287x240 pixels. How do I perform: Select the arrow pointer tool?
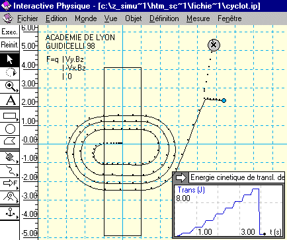point(9,59)
